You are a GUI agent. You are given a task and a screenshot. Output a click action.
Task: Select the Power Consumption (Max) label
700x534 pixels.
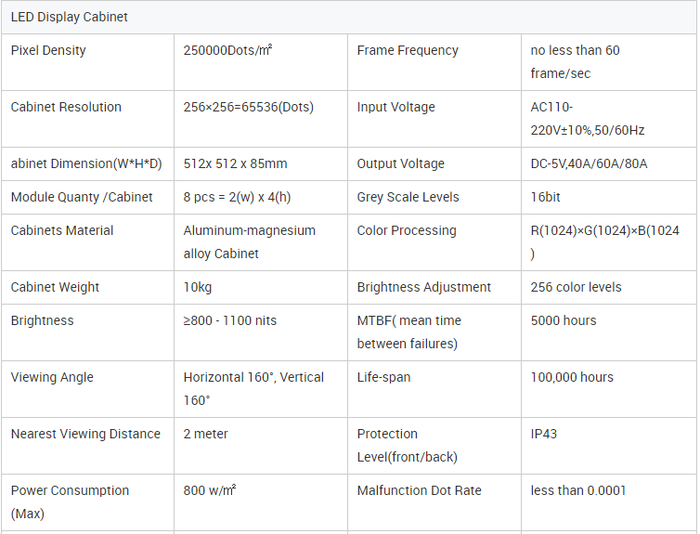point(70,501)
